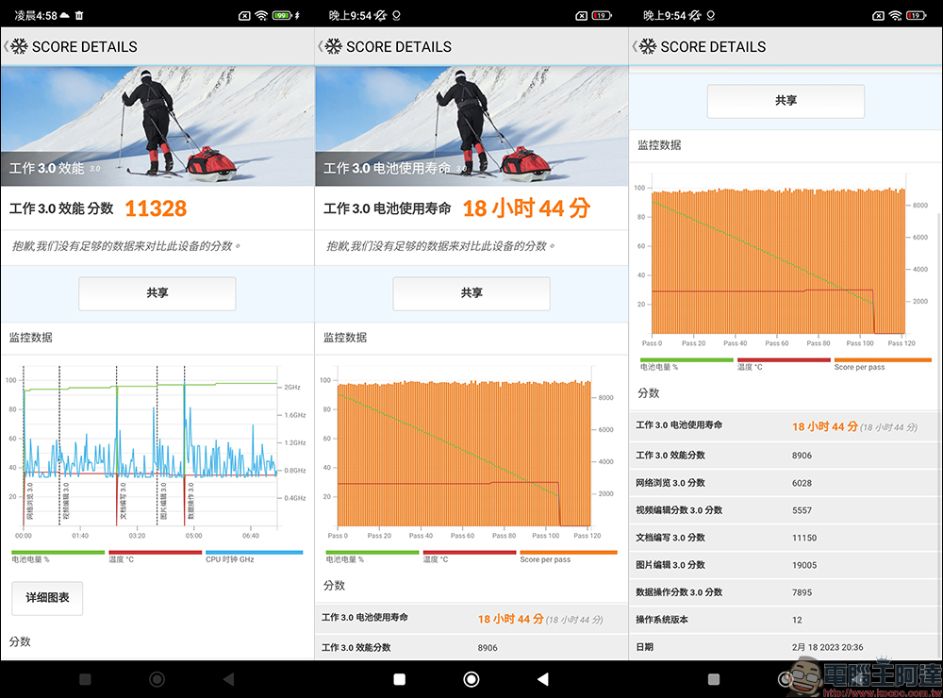
Task: Select the green 电池电量 % legend on left chart
Action: tap(58, 557)
